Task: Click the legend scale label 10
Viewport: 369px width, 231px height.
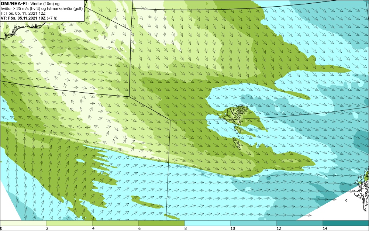Action: point(232,228)
